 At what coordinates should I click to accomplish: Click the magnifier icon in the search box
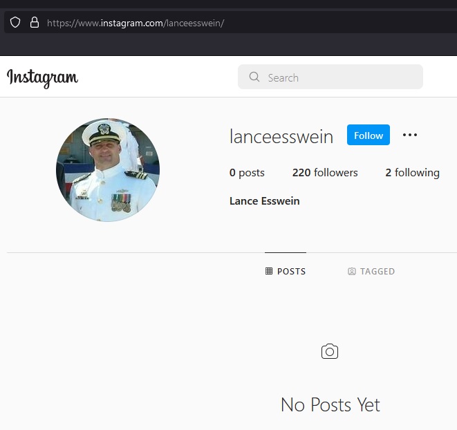pos(254,77)
